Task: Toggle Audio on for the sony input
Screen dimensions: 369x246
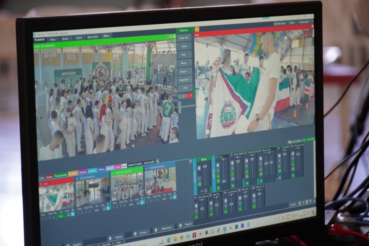Action: tap(61, 216)
